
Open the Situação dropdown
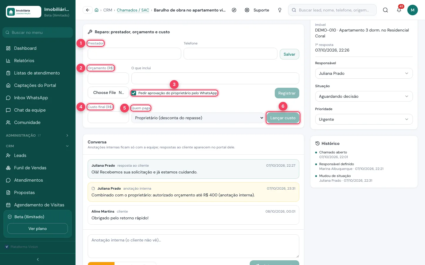(364, 96)
